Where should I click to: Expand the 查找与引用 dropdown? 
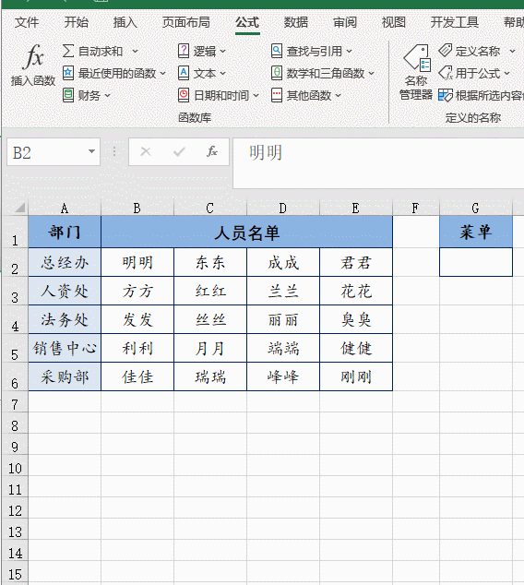point(349,51)
